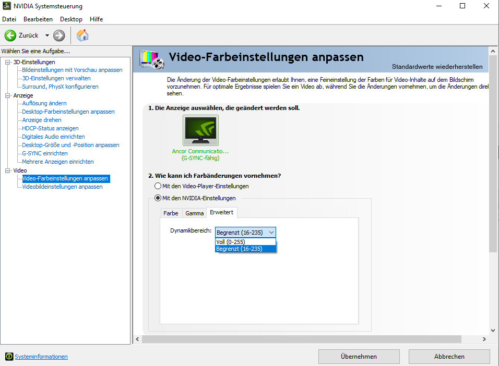Close the NVIDIA Systemsteuerung window
Image resolution: width=499 pixels, height=366 pixels.
pos(486,6)
